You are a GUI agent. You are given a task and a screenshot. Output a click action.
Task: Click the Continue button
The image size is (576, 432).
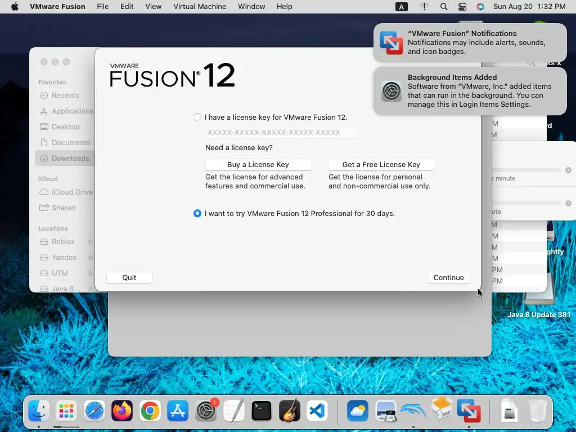click(x=448, y=278)
